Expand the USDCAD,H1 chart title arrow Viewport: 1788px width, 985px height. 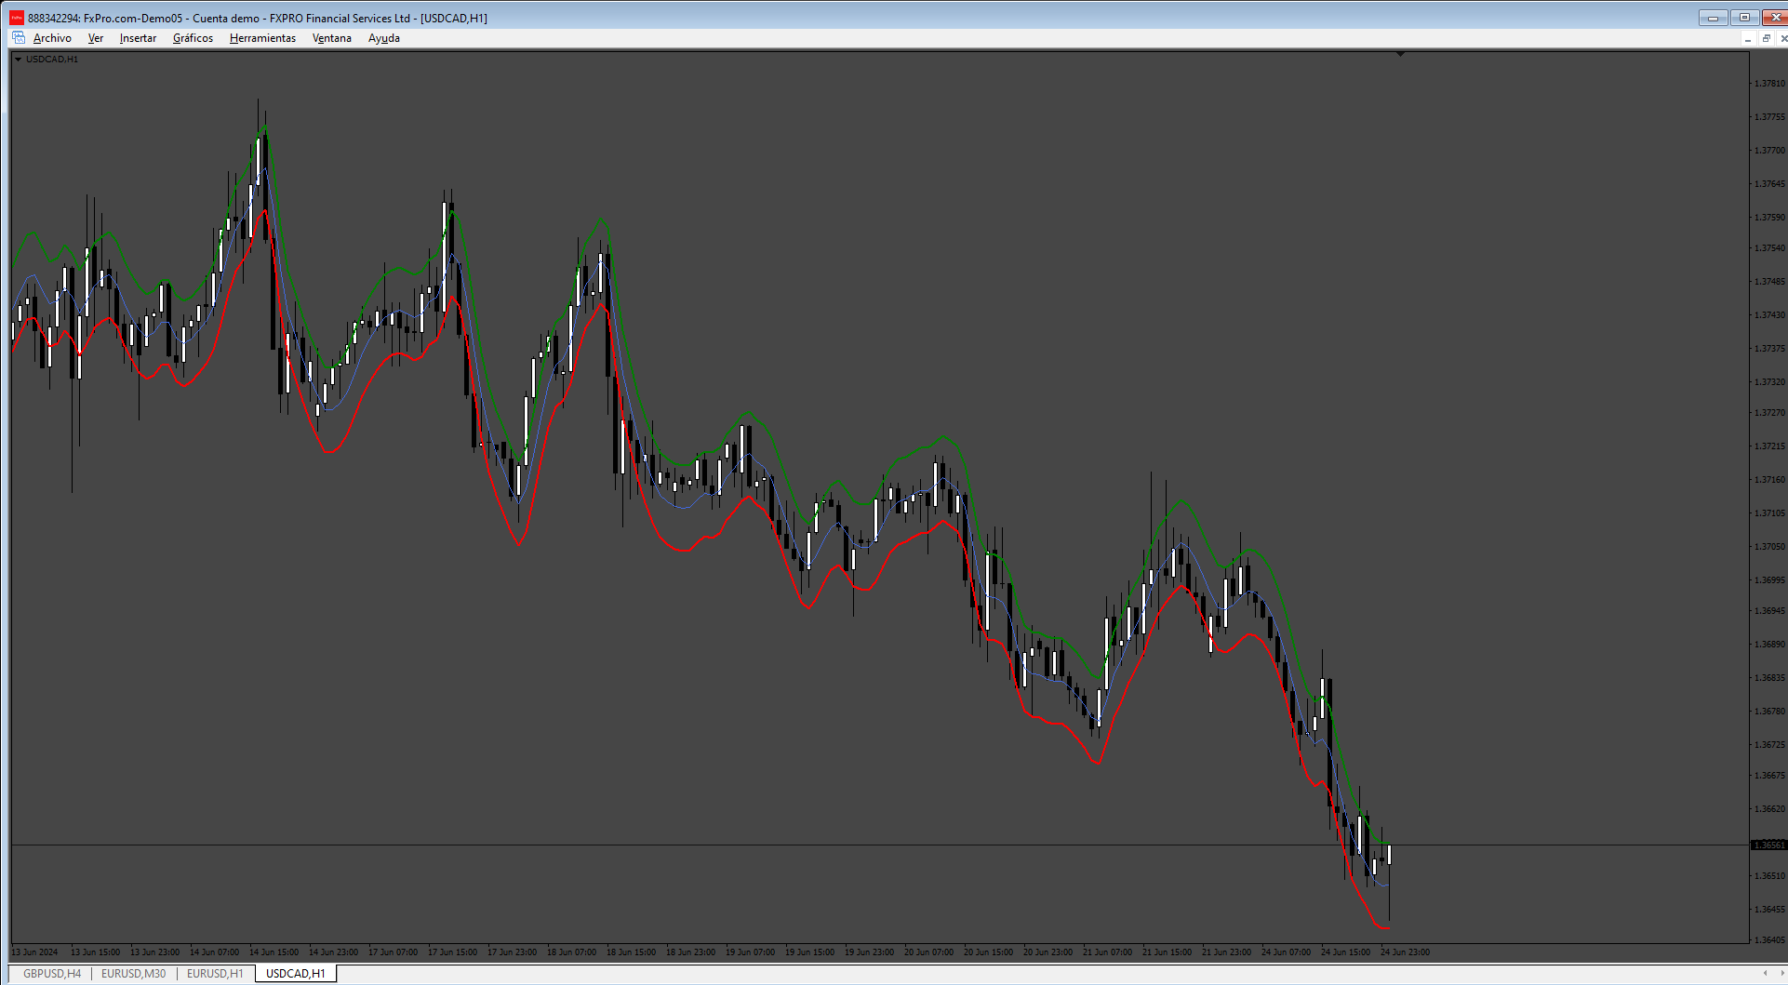tap(18, 60)
